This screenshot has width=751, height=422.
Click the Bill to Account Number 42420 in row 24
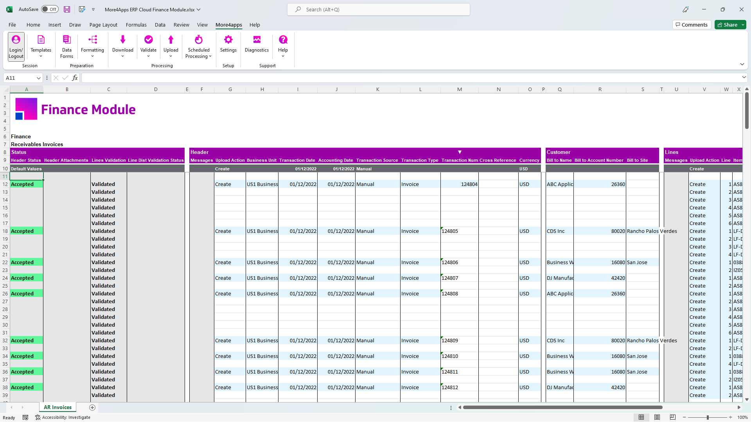point(600,278)
